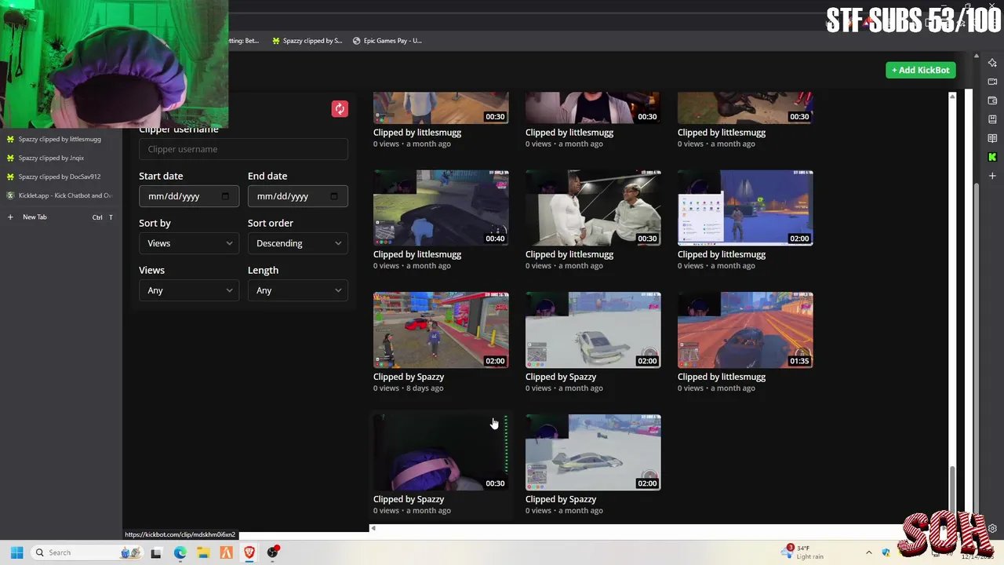Open the weather widget showing 34°F Light rain

tap(803, 552)
